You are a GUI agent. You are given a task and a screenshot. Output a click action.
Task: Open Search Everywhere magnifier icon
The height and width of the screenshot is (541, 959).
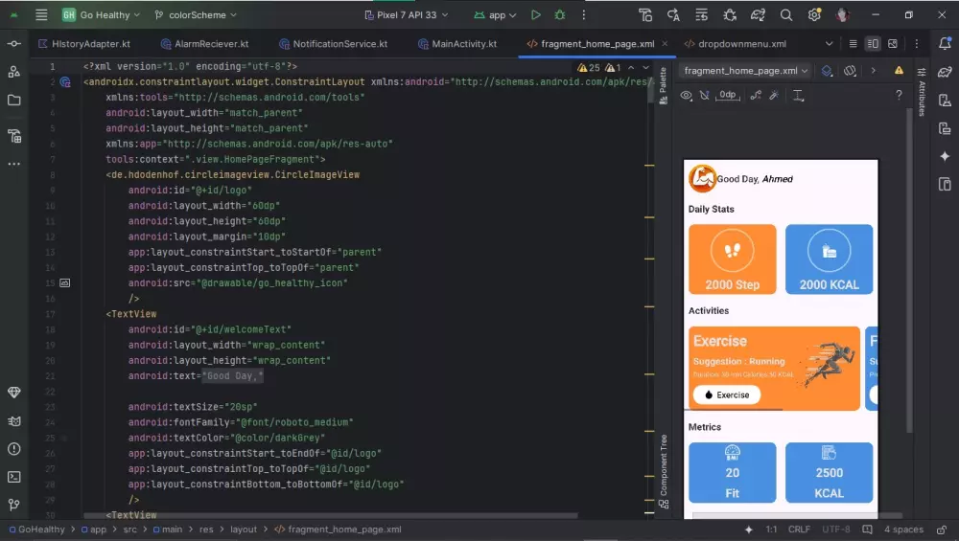pos(786,15)
